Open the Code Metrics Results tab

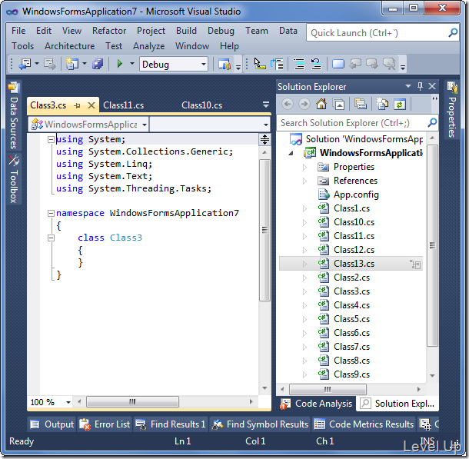coord(364,424)
